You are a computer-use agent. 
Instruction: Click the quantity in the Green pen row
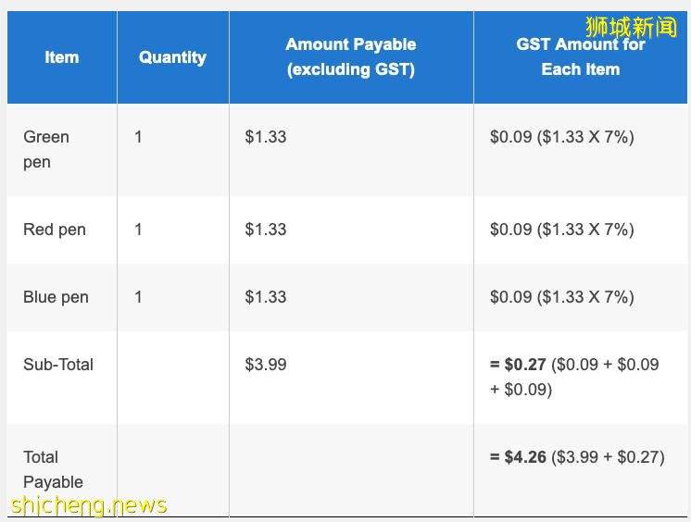click(139, 137)
